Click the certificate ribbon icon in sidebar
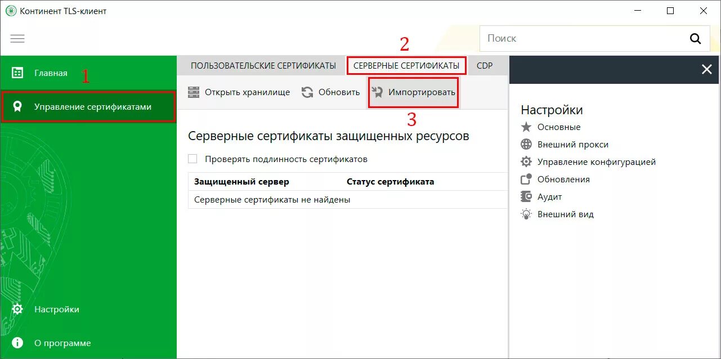Image resolution: width=721 pixels, height=359 pixels. tap(17, 106)
